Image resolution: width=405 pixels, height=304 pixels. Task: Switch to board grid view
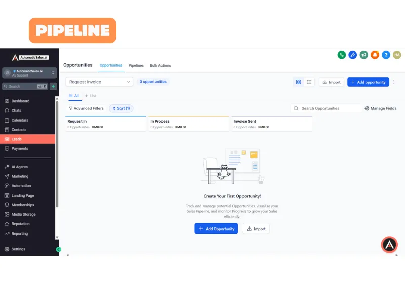pos(298,82)
